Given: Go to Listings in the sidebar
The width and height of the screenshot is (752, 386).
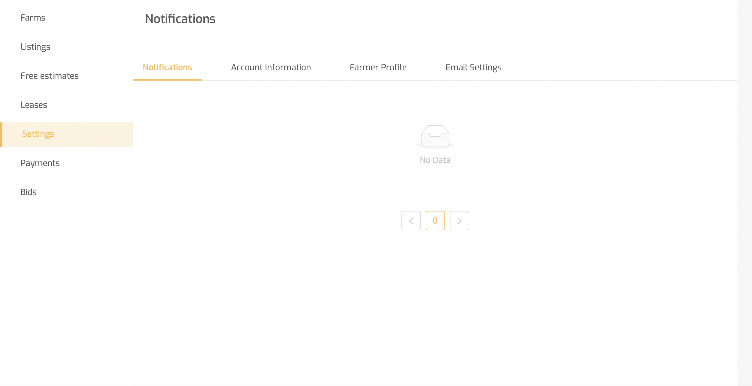Looking at the screenshot, I should 35,47.
